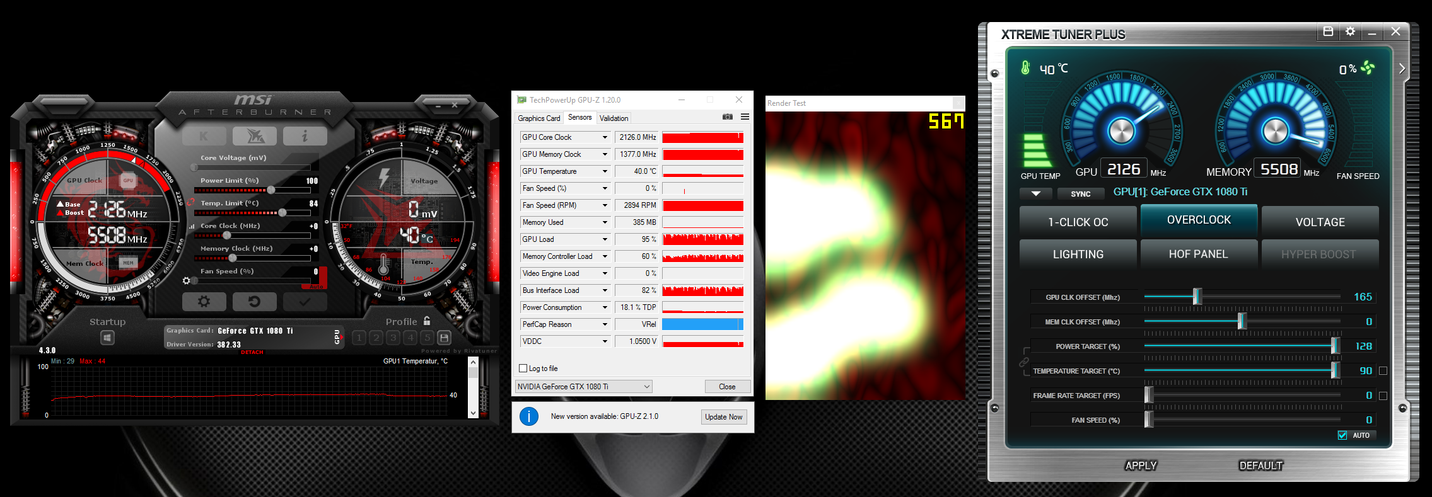Screen dimensions: 1432x497
Task: Open the Afterburner information icon
Action: [x=305, y=136]
